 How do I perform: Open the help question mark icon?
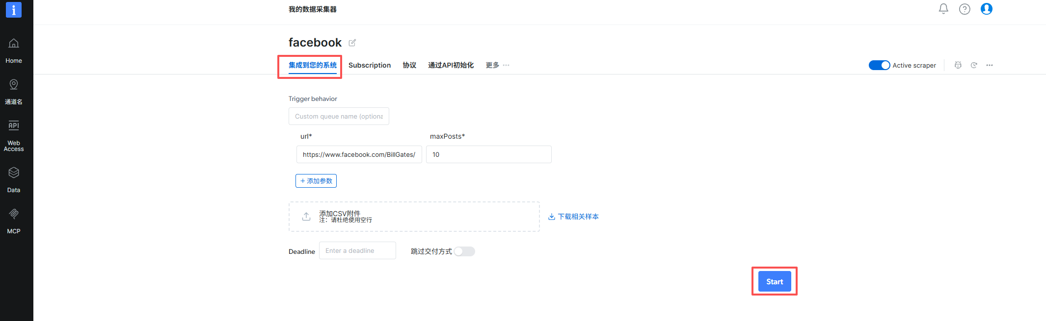pos(965,9)
